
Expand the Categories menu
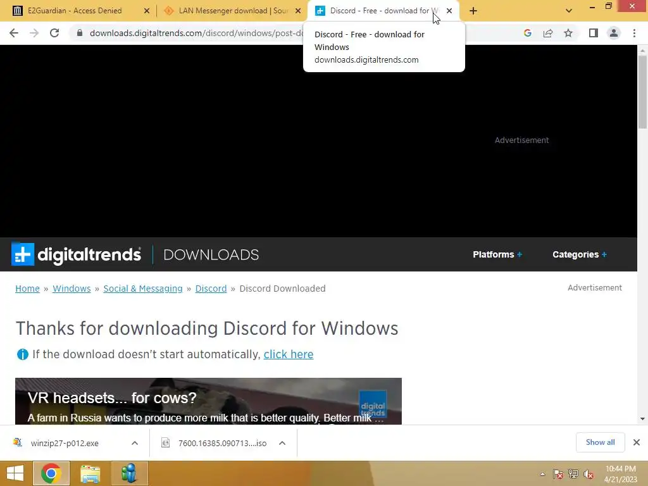[x=580, y=254]
